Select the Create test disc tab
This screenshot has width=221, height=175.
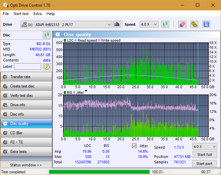click(x=26, y=86)
